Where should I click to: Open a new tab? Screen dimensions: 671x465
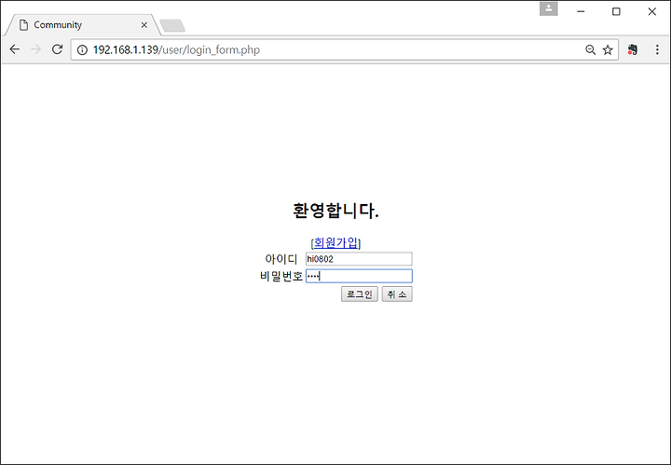click(172, 26)
